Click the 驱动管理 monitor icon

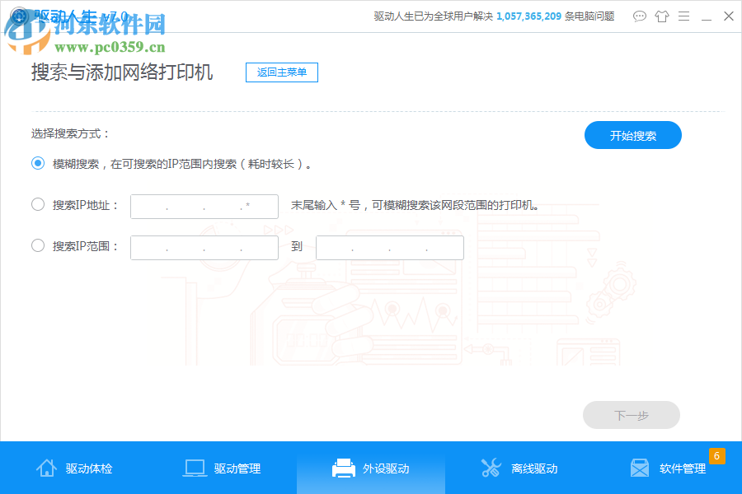(x=195, y=467)
